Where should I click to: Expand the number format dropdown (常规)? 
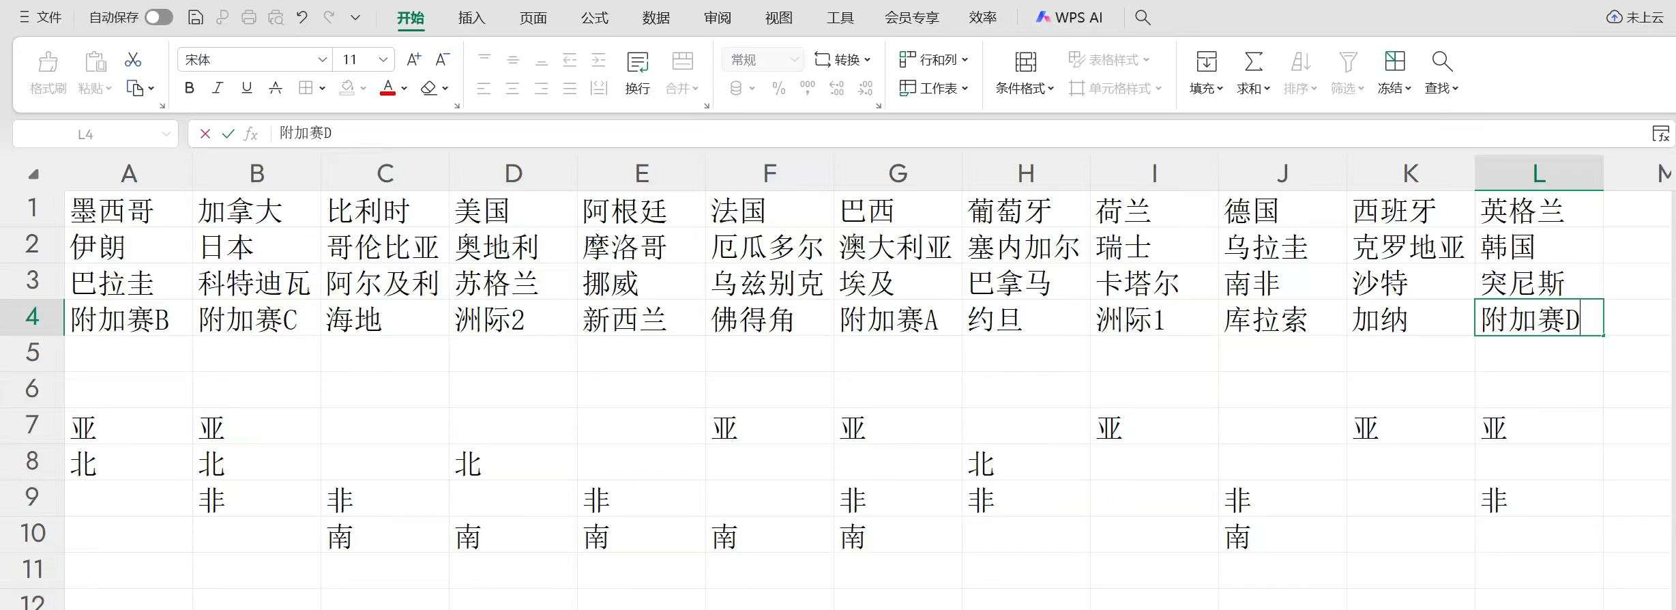click(x=794, y=60)
